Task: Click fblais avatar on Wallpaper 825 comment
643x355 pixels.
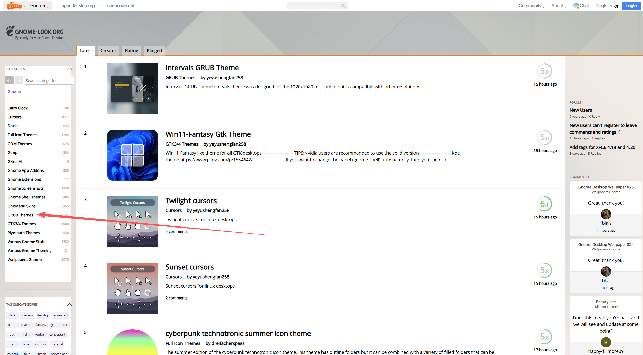Action: tap(606, 214)
